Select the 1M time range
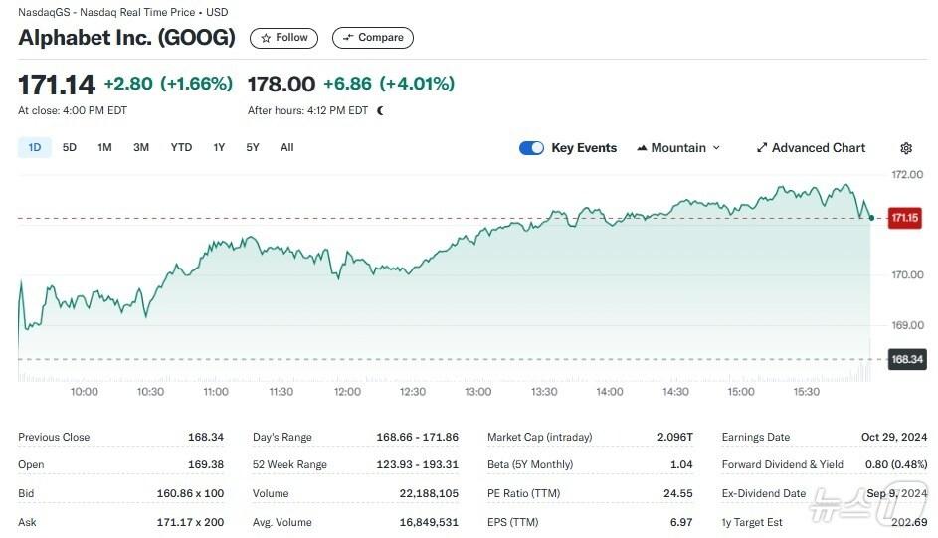The image size is (938, 538). (104, 148)
